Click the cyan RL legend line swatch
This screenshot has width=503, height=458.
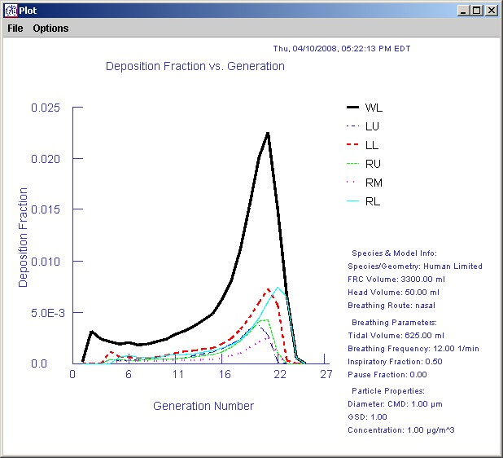(x=352, y=201)
